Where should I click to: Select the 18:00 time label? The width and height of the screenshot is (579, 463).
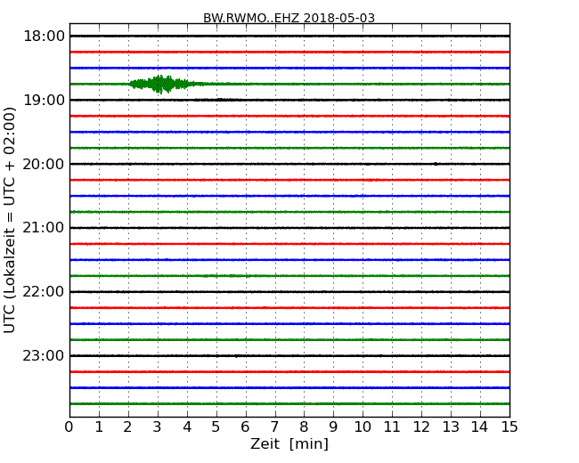[44, 37]
